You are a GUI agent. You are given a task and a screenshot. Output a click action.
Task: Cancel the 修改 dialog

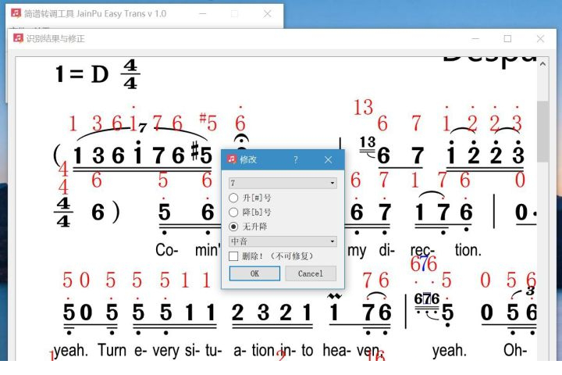pyautogui.click(x=311, y=273)
